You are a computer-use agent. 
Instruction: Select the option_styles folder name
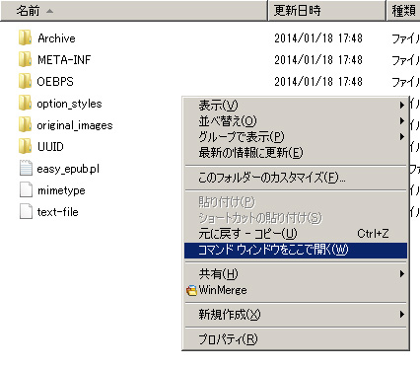[69, 104]
